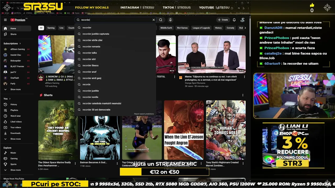Screen dimensions: 335x188
Task: Select the League of Legends chip
Action: (x=201, y=28)
